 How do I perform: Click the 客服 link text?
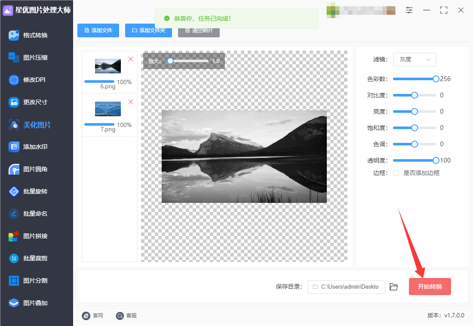[x=132, y=315]
